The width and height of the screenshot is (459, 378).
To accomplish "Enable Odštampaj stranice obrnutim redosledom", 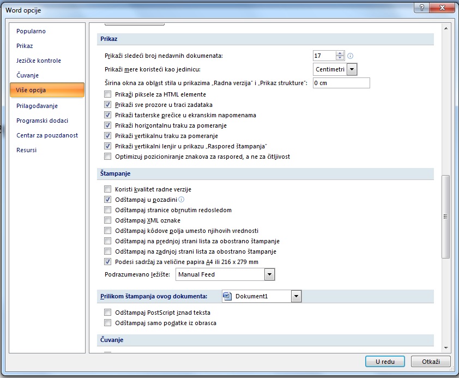I will pos(108,210).
